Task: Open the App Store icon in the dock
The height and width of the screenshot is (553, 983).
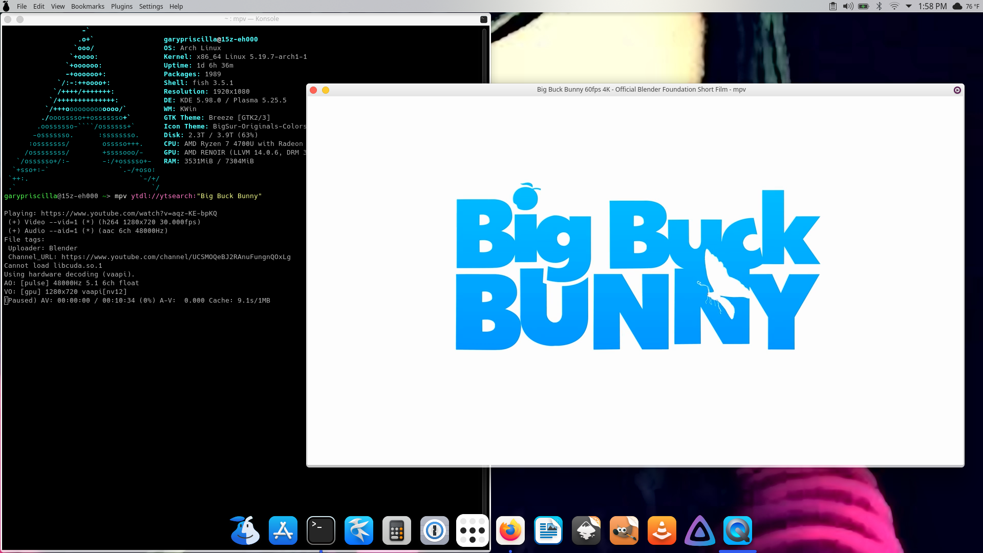Action: click(283, 530)
